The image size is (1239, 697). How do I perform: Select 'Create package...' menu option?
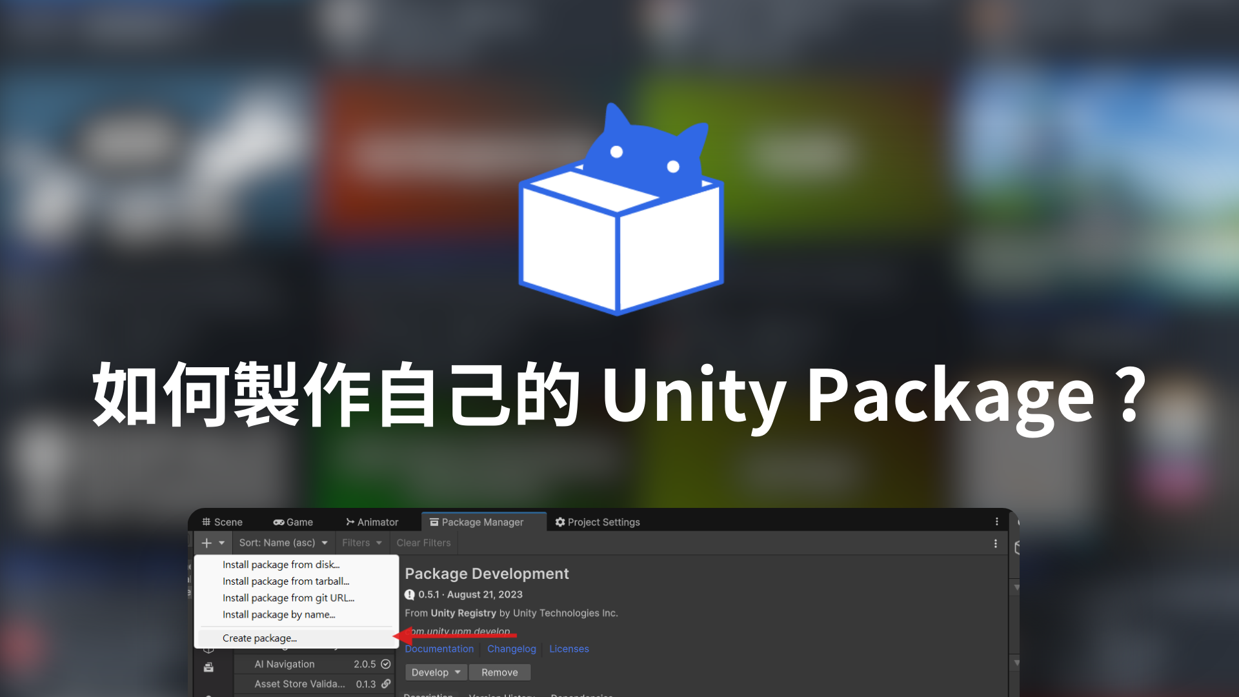pos(259,638)
